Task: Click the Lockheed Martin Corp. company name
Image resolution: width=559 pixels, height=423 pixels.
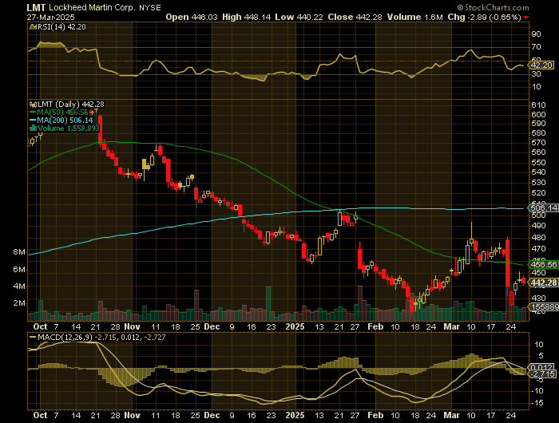Action: (92, 7)
